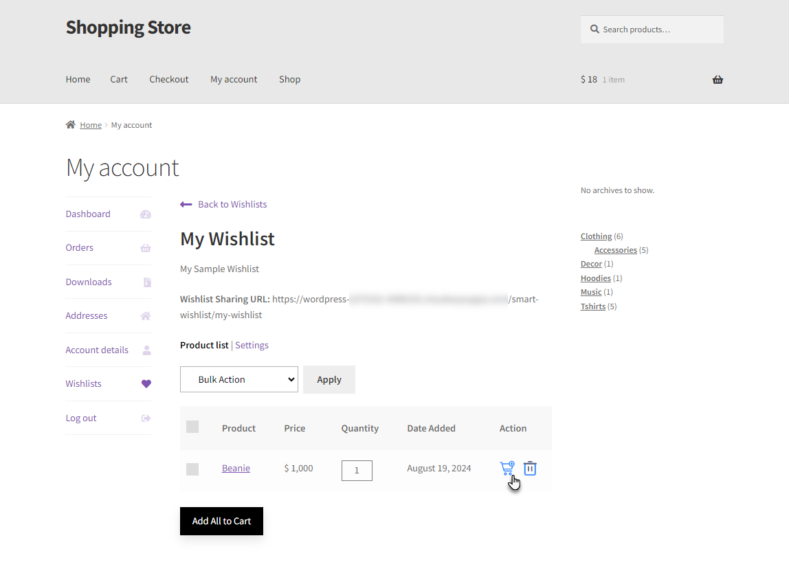The image size is (789, 582).
Task: Open the Accessories category link
Action: (x=615, y=250)
